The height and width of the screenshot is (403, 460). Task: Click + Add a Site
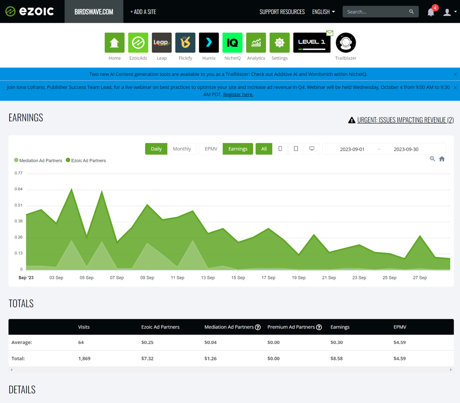(x=143, y=12)
